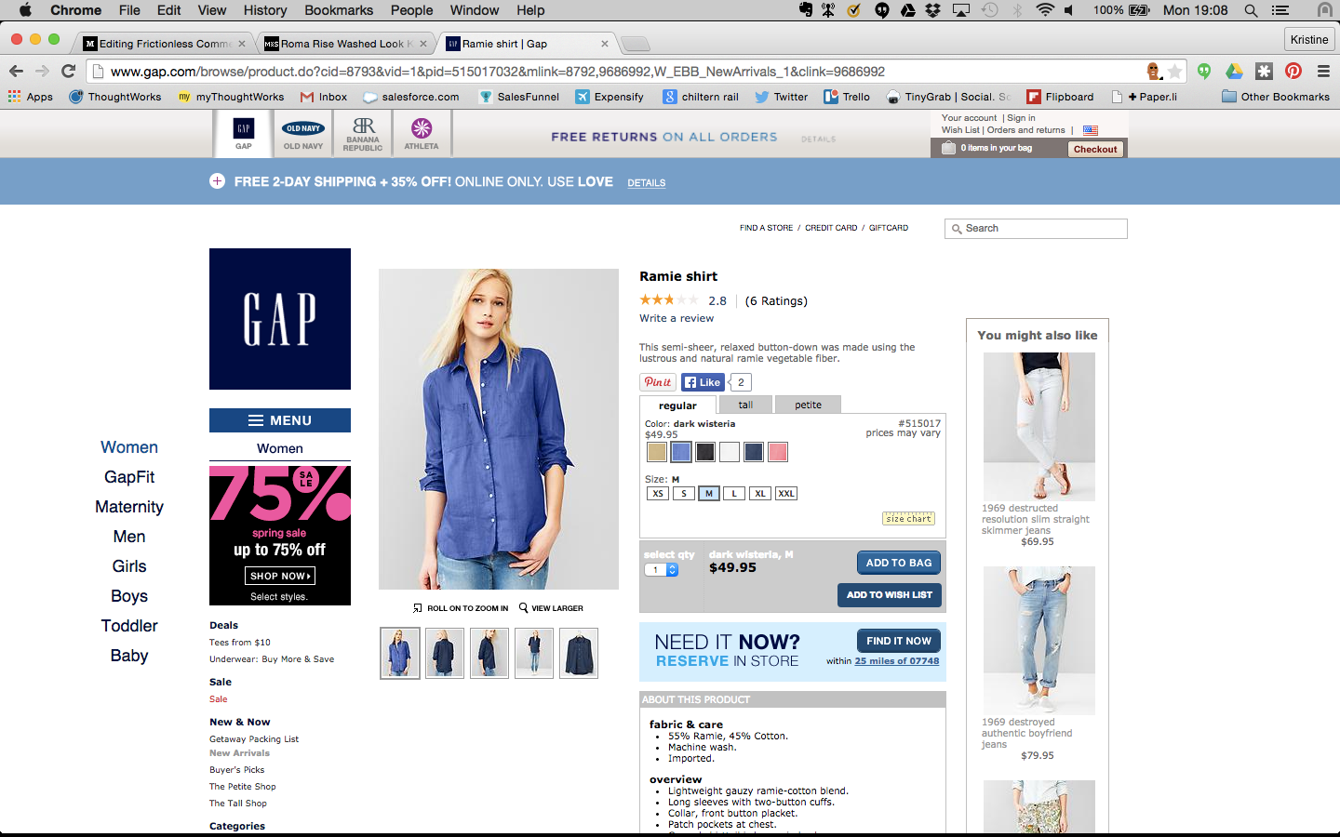Open the Google Drive extension

click(1234, 71)
